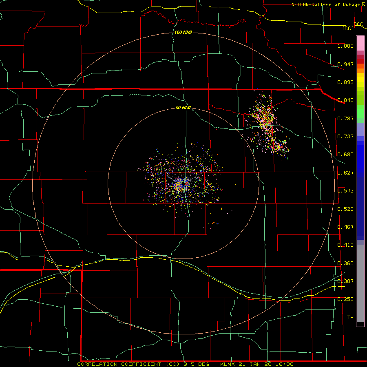Click the 0.840 value on color scale
The image size is (367, 367).
(x=345, y=100)
